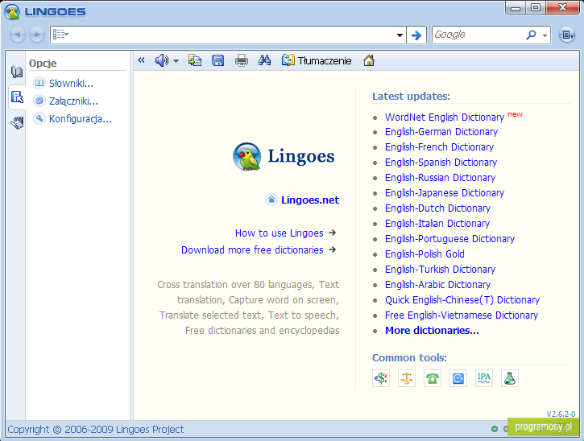Screen dimensions: 584x441
Task: Open English-Portuguese Dictionary link
Action: [450, 238]
